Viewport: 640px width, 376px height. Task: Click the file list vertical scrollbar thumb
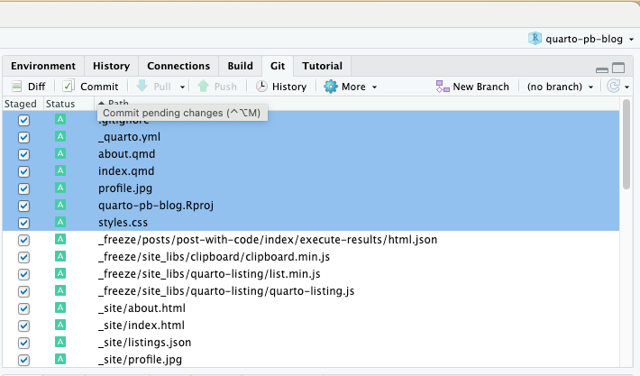[x=626, y=144]
